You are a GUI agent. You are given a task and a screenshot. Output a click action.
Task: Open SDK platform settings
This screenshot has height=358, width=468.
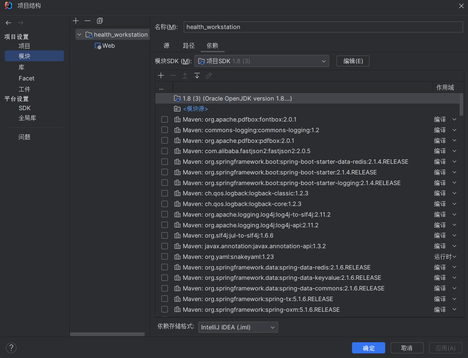coord(25,108)
